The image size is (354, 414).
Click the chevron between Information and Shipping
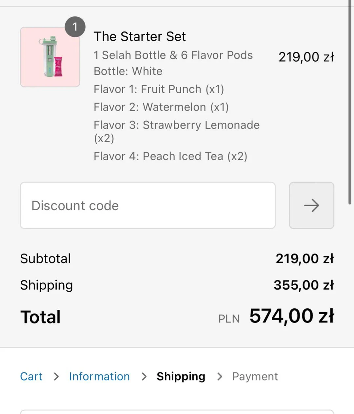tap(144, 377)
